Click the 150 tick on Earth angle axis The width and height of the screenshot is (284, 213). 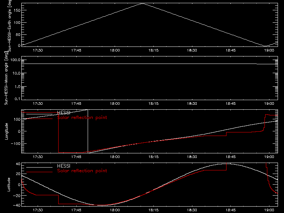[17, 10]
